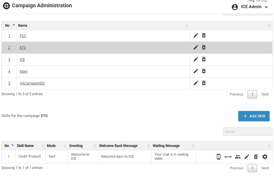
Task: Click the edit pencil for QACampaignDD campaign
Action: 196,83
